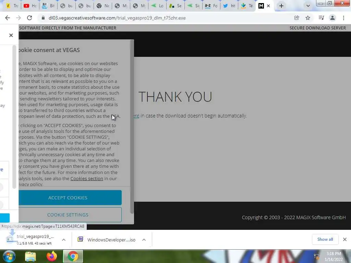The image size is (351, 263).
Task: Close the active MAGIX tab
Action: 268,6
